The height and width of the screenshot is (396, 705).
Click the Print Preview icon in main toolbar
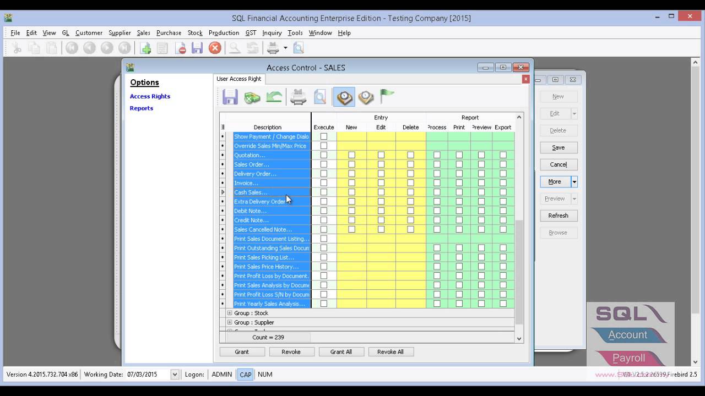pos(299,48)
